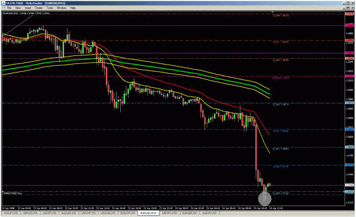
Task: Click the MetaTrader title bar application icon
Action: pos(3,3)
